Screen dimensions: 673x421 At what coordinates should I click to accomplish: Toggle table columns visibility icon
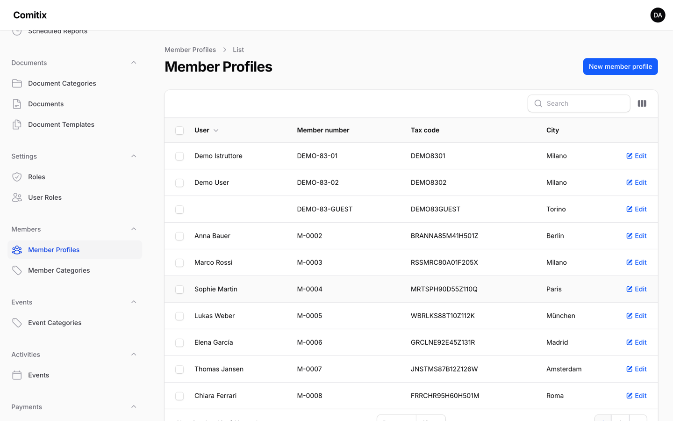click(x=642, y=103)
